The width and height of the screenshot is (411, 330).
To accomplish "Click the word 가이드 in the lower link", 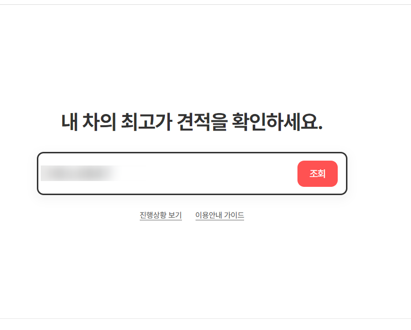I will pos(234,215).
